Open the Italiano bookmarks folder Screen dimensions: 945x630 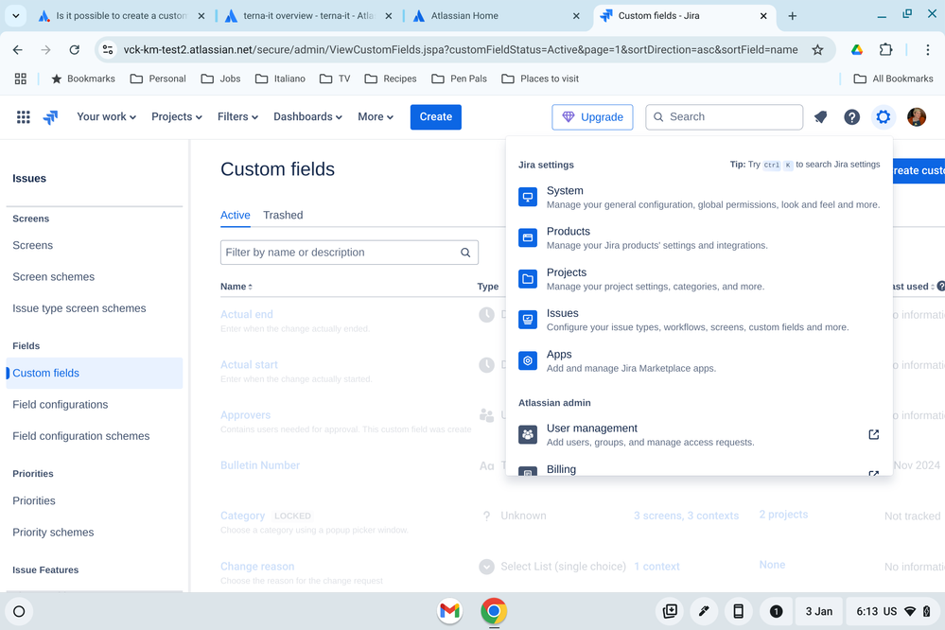[x=281, y=79]
